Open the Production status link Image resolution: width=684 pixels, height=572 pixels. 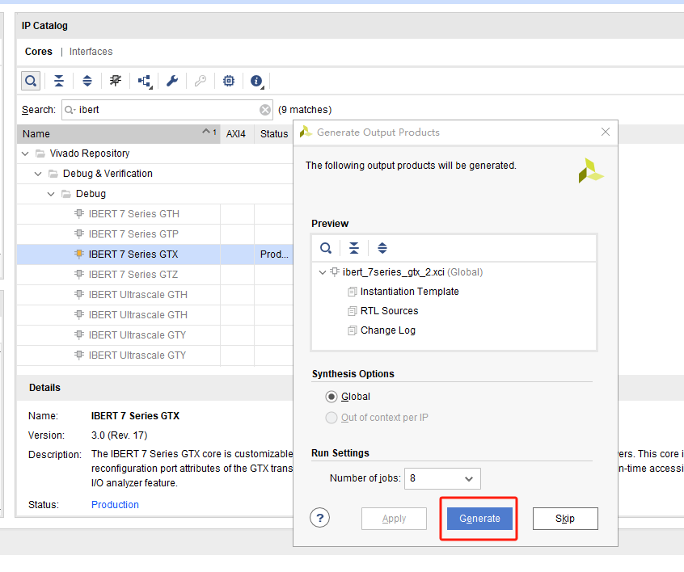115,505
